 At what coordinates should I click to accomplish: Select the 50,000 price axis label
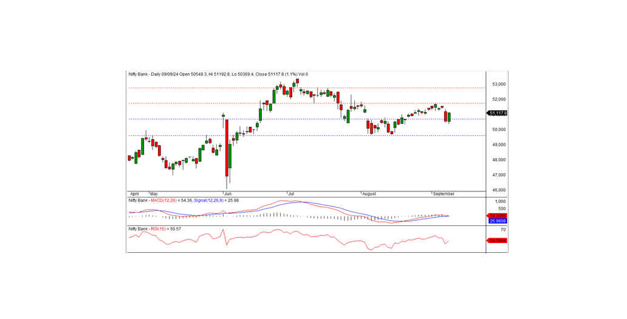coord(499,130)
